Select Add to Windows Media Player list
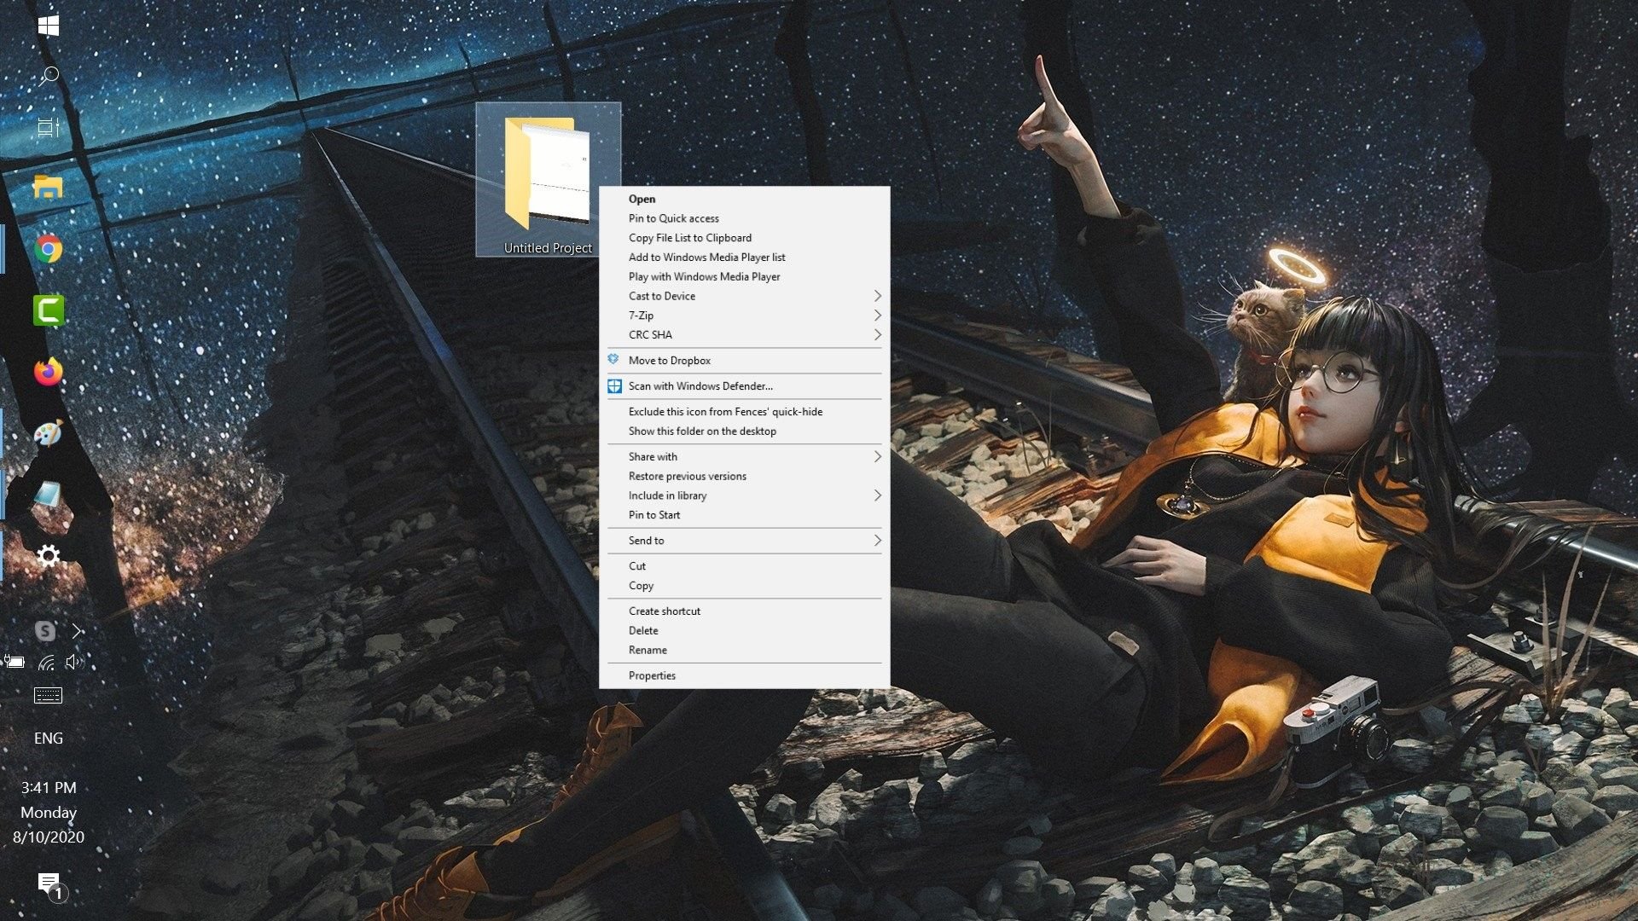1638x921 pixels. (x=745, y=257)
